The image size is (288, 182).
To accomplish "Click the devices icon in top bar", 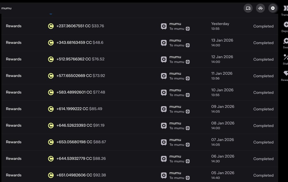I will (248, 8).
